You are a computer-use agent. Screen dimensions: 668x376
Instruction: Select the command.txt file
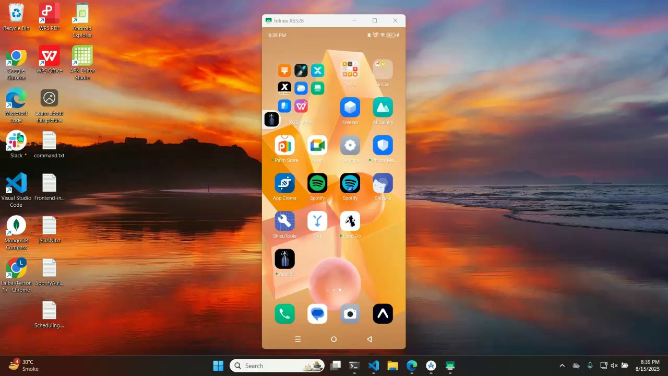point(49,145)
